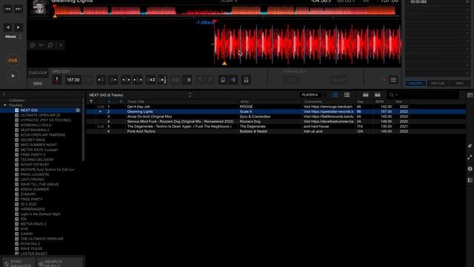Change the 4Beats jump size stepper
This screenshot has height=267, width=474.
(x=20, y=36)
